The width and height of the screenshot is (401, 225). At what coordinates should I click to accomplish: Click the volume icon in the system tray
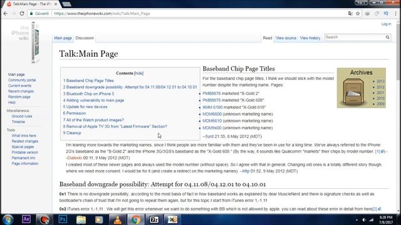(364, 219)
